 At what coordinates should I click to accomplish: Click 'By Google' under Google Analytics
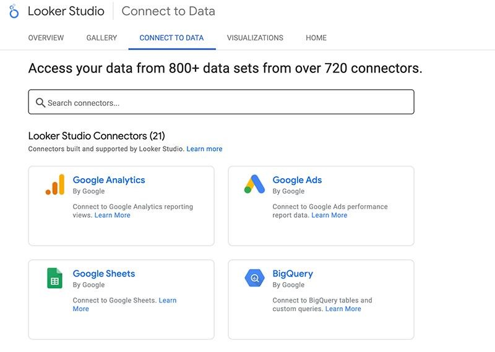pyautogui.click(x=88, y=191)
